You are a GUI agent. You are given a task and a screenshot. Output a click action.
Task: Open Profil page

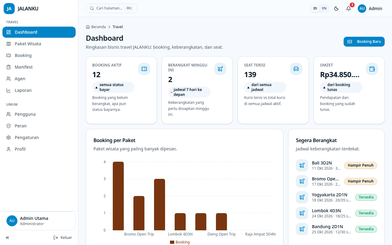tap(39, 149)
